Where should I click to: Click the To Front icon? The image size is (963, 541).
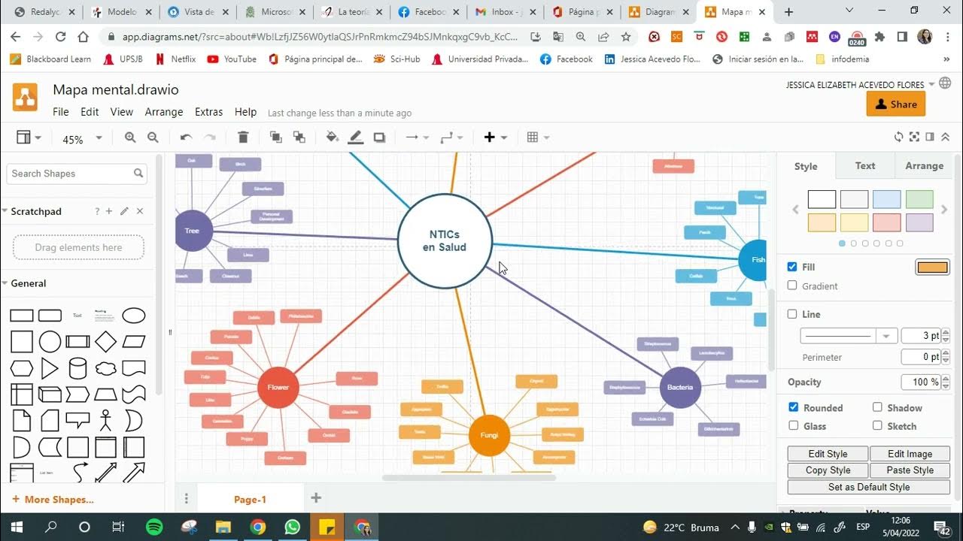(276, 138)
